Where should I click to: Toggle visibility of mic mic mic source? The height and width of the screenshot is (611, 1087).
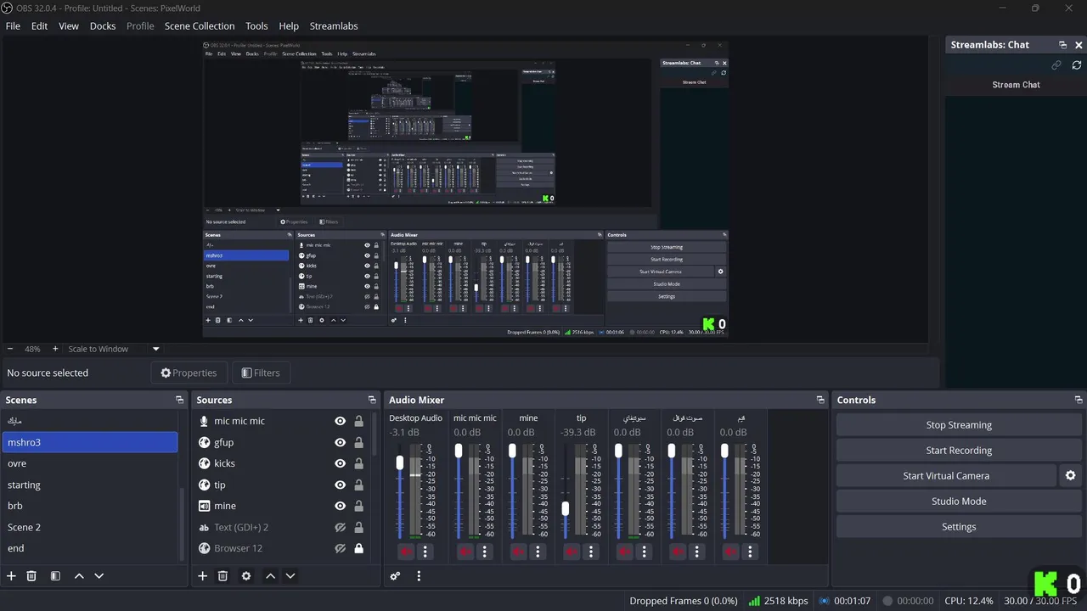coord(340,421)
